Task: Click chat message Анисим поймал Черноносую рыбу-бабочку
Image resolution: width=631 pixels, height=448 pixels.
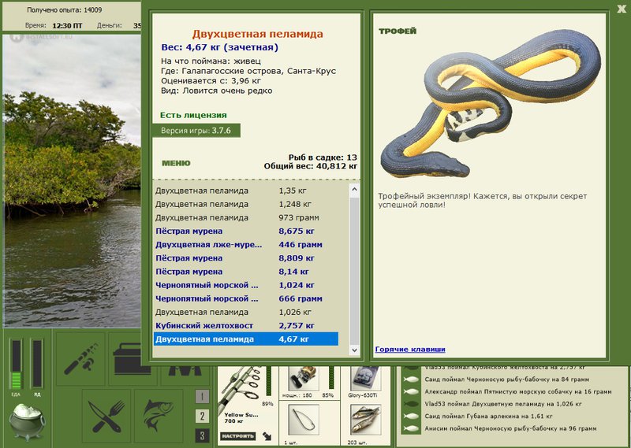Action: pyautogui.click(x=510, y=429)
